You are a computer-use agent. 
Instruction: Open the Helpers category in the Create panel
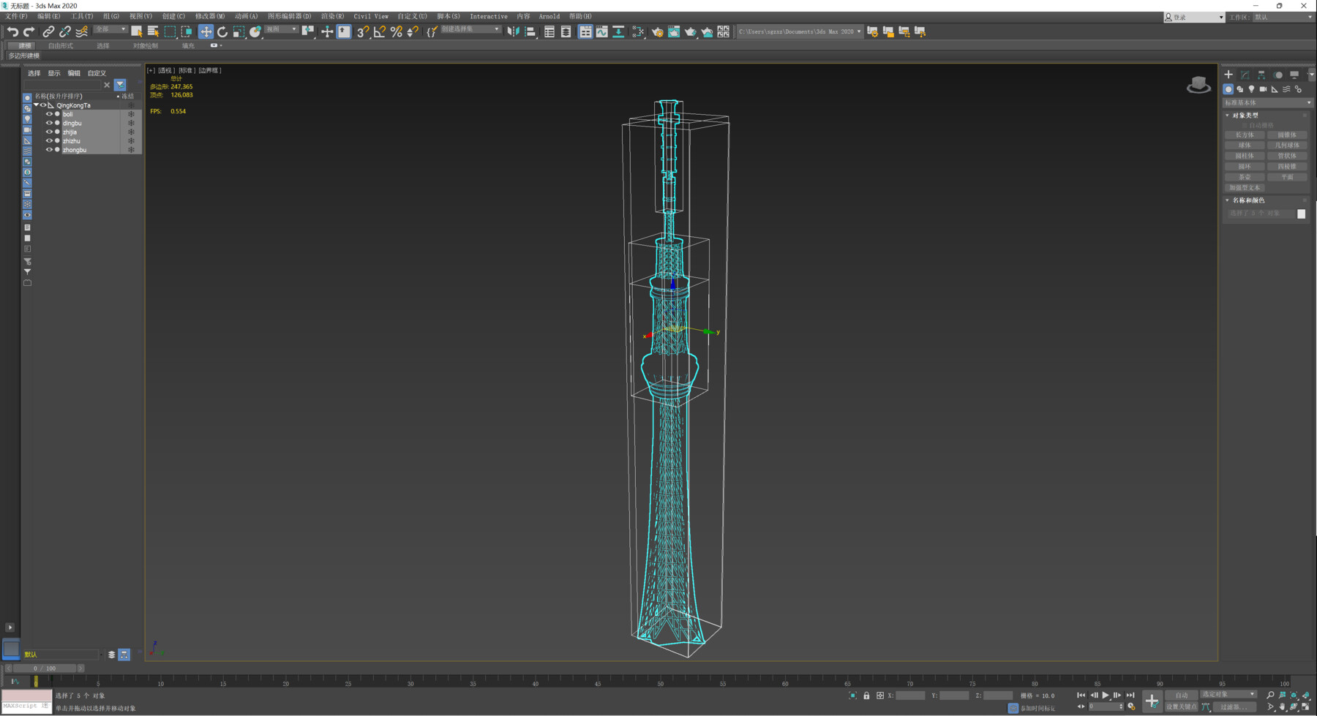click(1274, 89)
